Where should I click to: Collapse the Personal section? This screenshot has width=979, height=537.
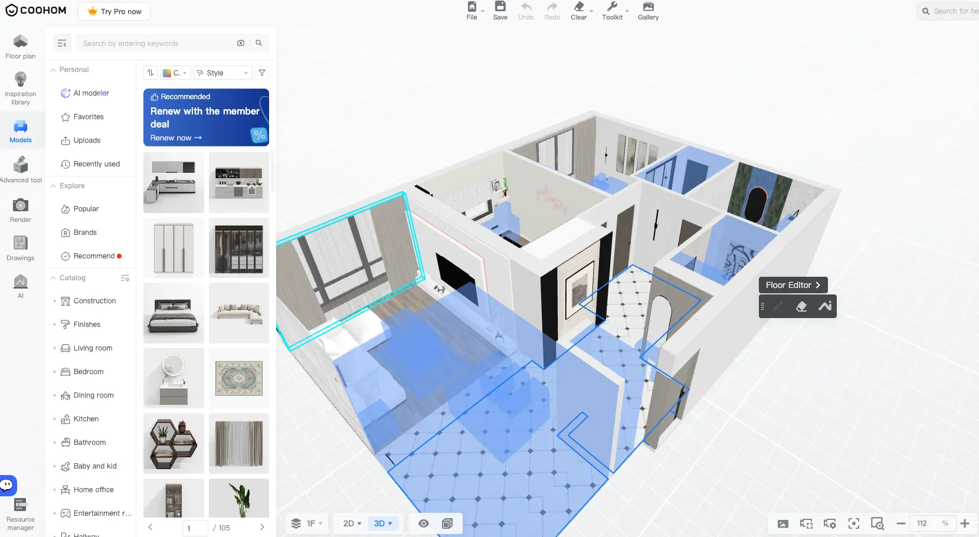coord(53,70)
